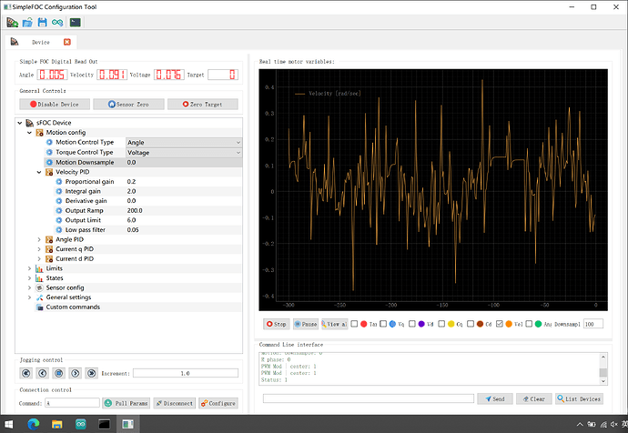Click the Configure connection button
The image size is (628, 433).
(x=218, y=403)
